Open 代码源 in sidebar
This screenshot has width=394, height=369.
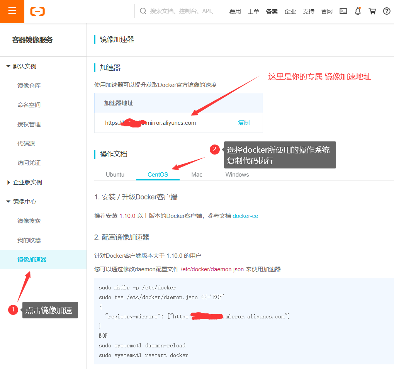click(x=26, y=143)
